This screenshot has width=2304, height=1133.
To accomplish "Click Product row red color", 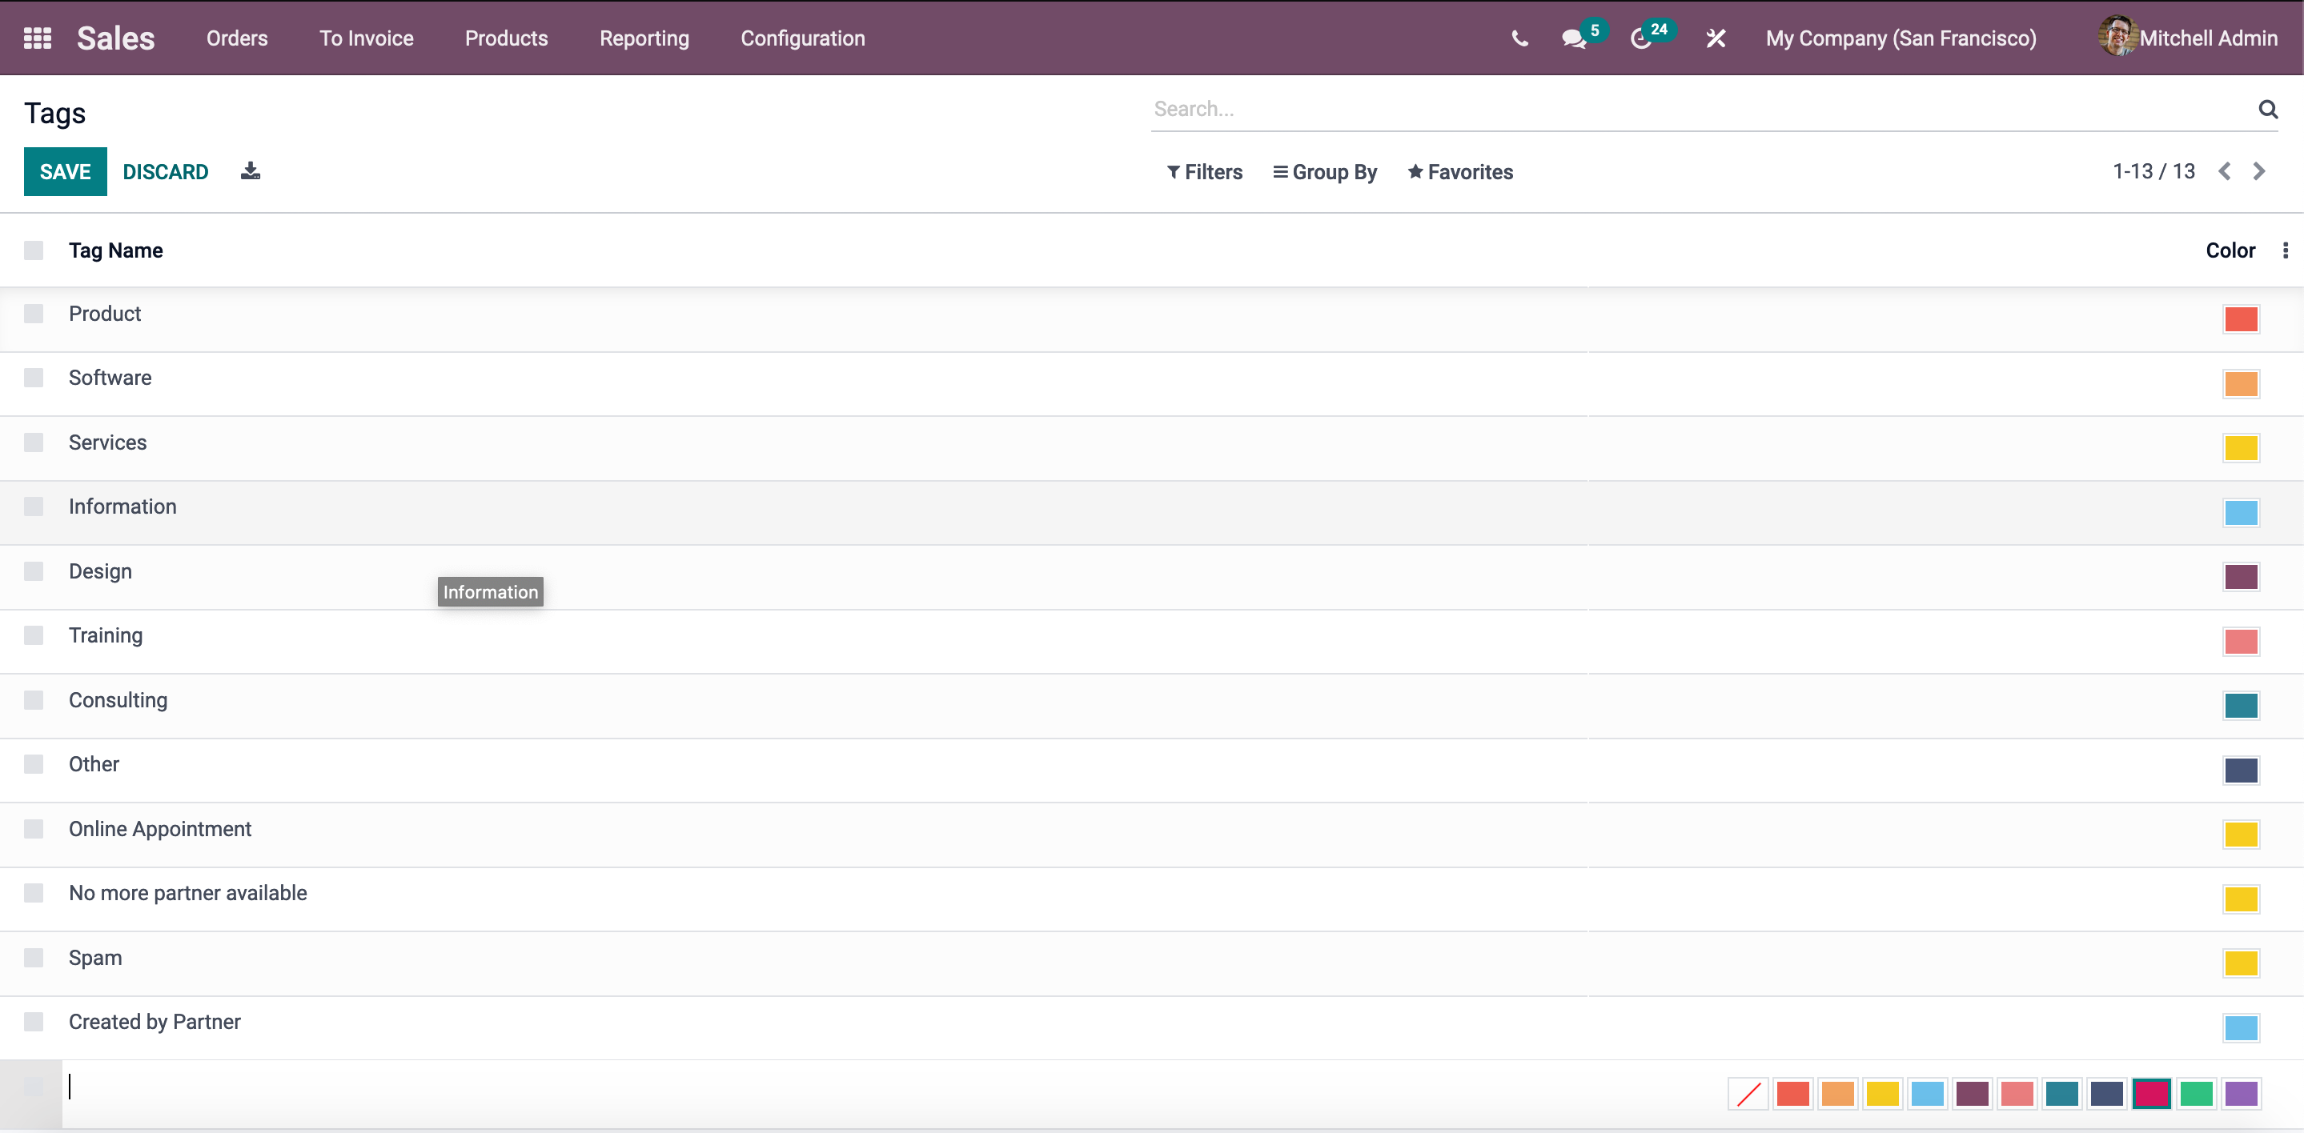I will pos(2241,319).
